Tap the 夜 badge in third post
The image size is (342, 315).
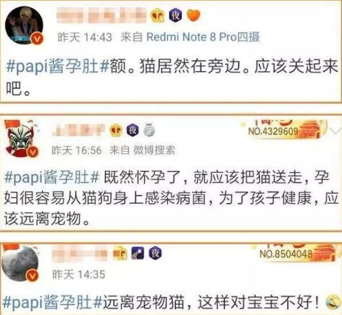click(155, 253)
